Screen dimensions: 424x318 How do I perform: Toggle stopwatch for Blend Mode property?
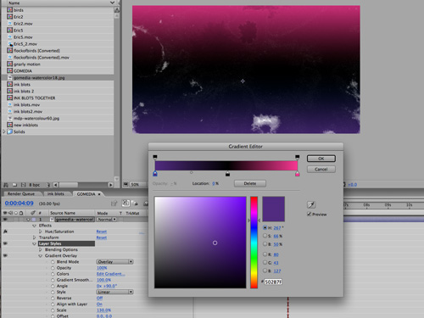53,262
